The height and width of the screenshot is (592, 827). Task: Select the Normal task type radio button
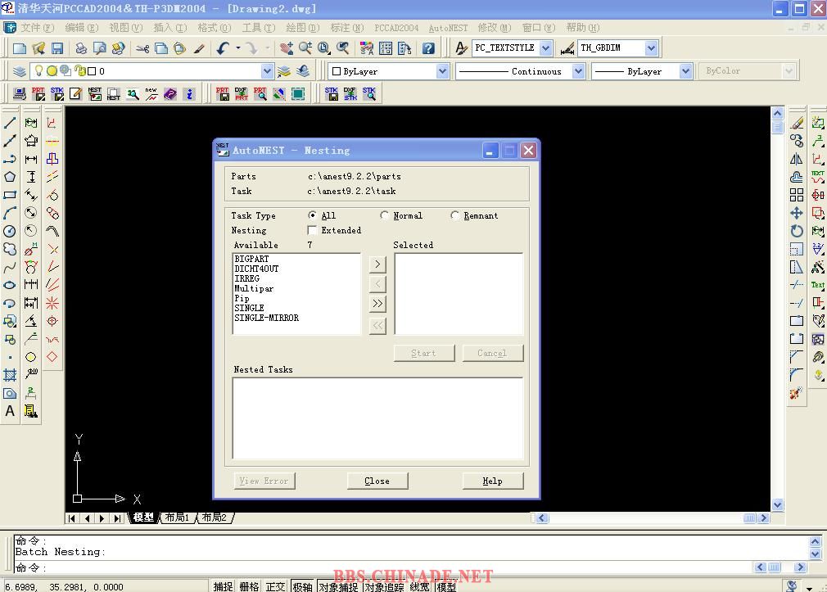pyautogui.click(x=385, y=215)
